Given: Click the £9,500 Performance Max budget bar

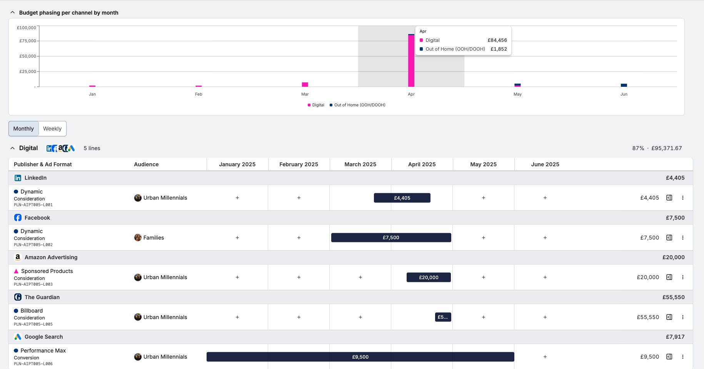Looking at the screenshot, I should pos(360,356).
